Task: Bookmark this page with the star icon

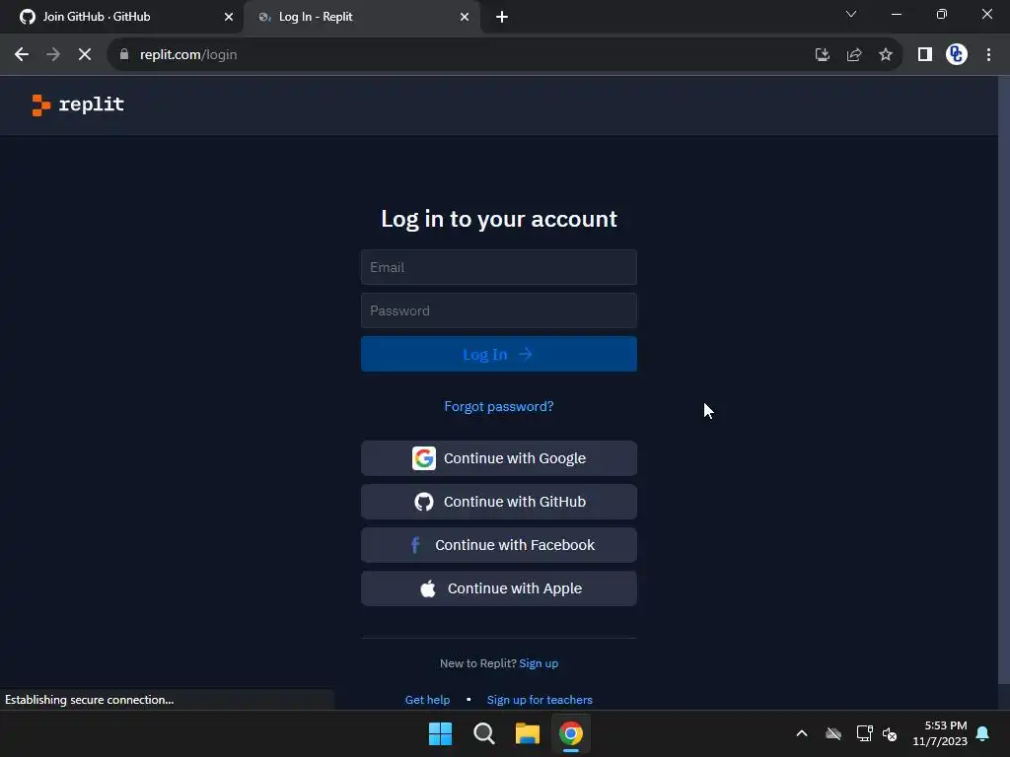Action: coord(886,55)
